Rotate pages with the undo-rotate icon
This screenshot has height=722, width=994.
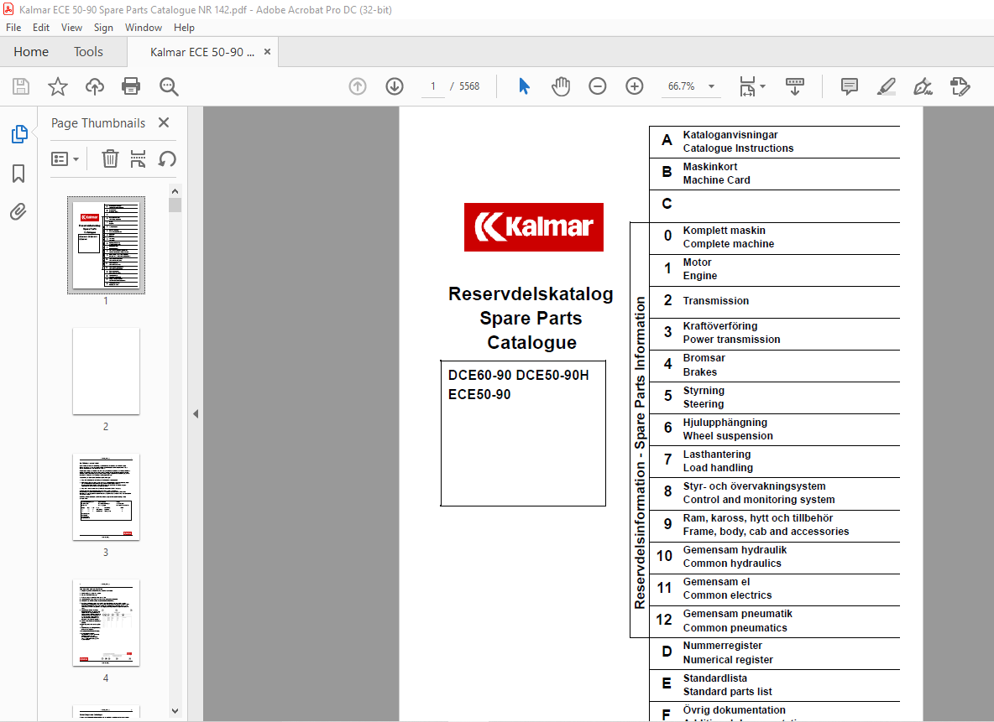(167, 158)
